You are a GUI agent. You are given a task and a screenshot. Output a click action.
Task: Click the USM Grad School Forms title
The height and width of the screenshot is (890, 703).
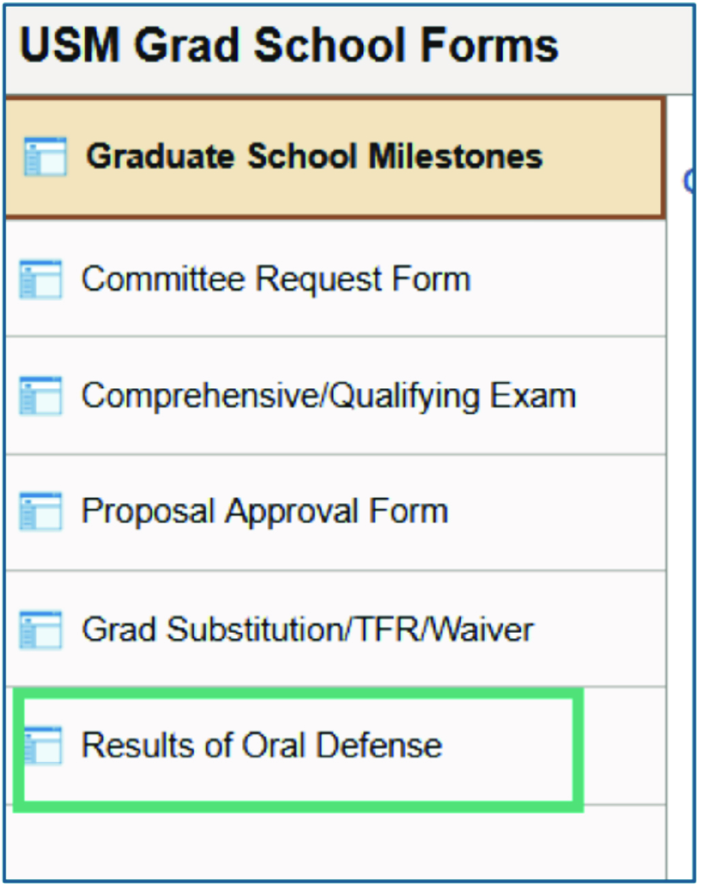(289, 46)
